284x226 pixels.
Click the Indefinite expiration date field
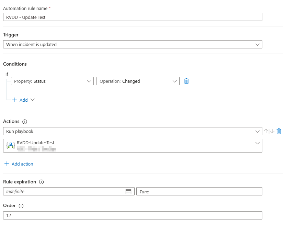(64, 191)
